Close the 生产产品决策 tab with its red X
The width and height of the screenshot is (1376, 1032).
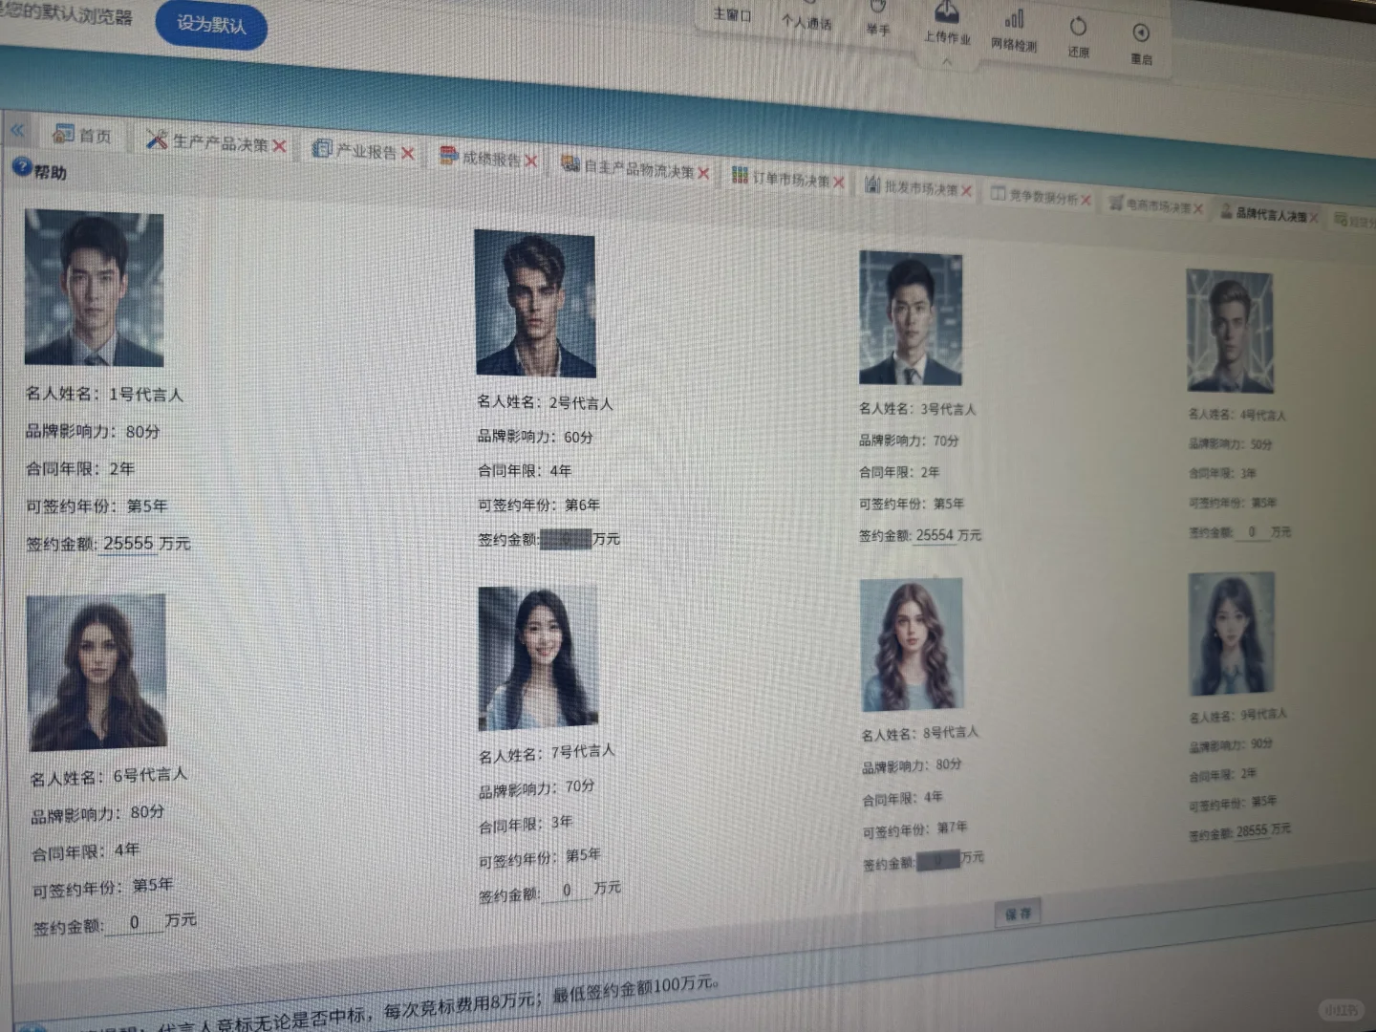(x=279, y=145)
